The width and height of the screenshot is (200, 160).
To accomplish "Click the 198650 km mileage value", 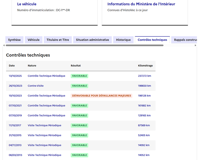I will [144, 86].
